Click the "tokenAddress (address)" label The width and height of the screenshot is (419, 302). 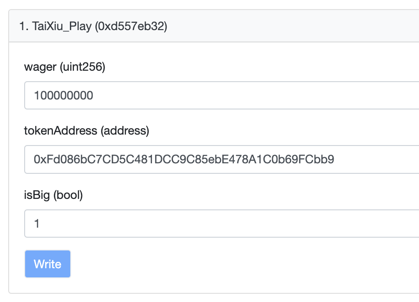click(x=86, y=131)
